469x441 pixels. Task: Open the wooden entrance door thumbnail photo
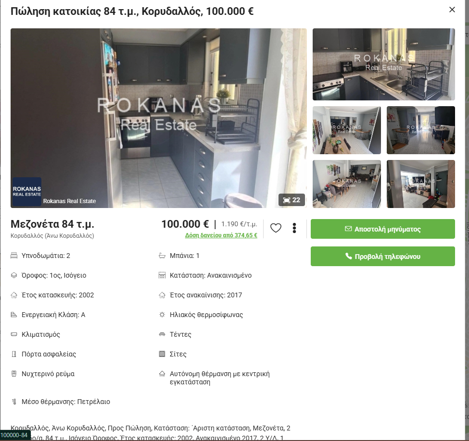(421, 184)
